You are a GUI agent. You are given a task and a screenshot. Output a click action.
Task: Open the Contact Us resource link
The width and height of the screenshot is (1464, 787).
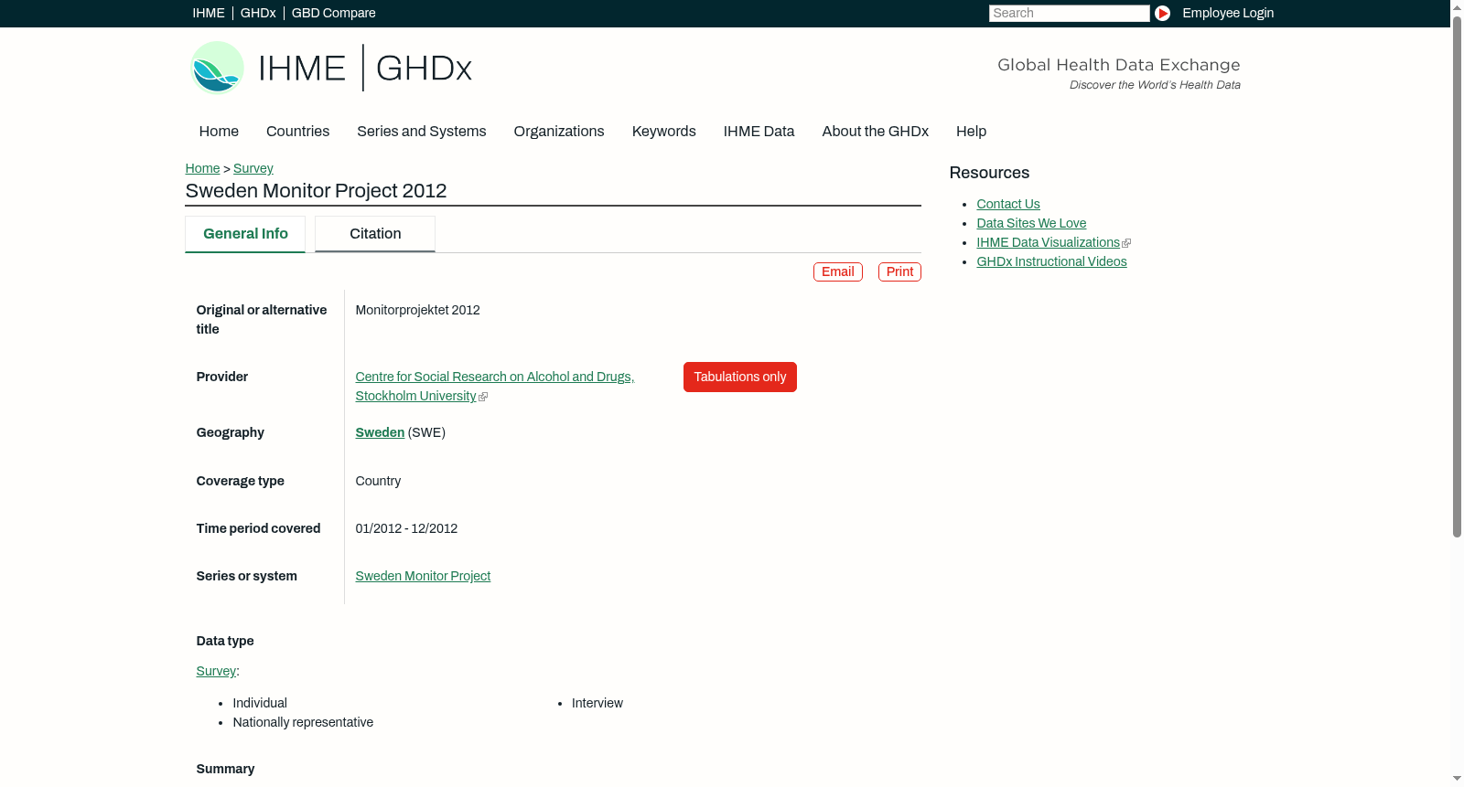click(x=1008, y=204)
